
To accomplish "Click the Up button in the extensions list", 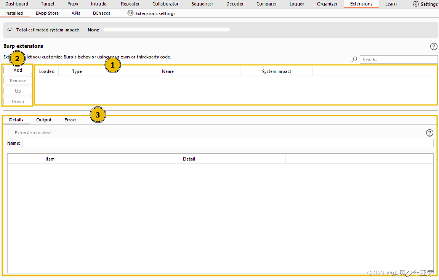I will click(18, 91).
